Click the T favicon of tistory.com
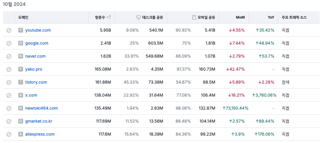 tap(20, 82)
